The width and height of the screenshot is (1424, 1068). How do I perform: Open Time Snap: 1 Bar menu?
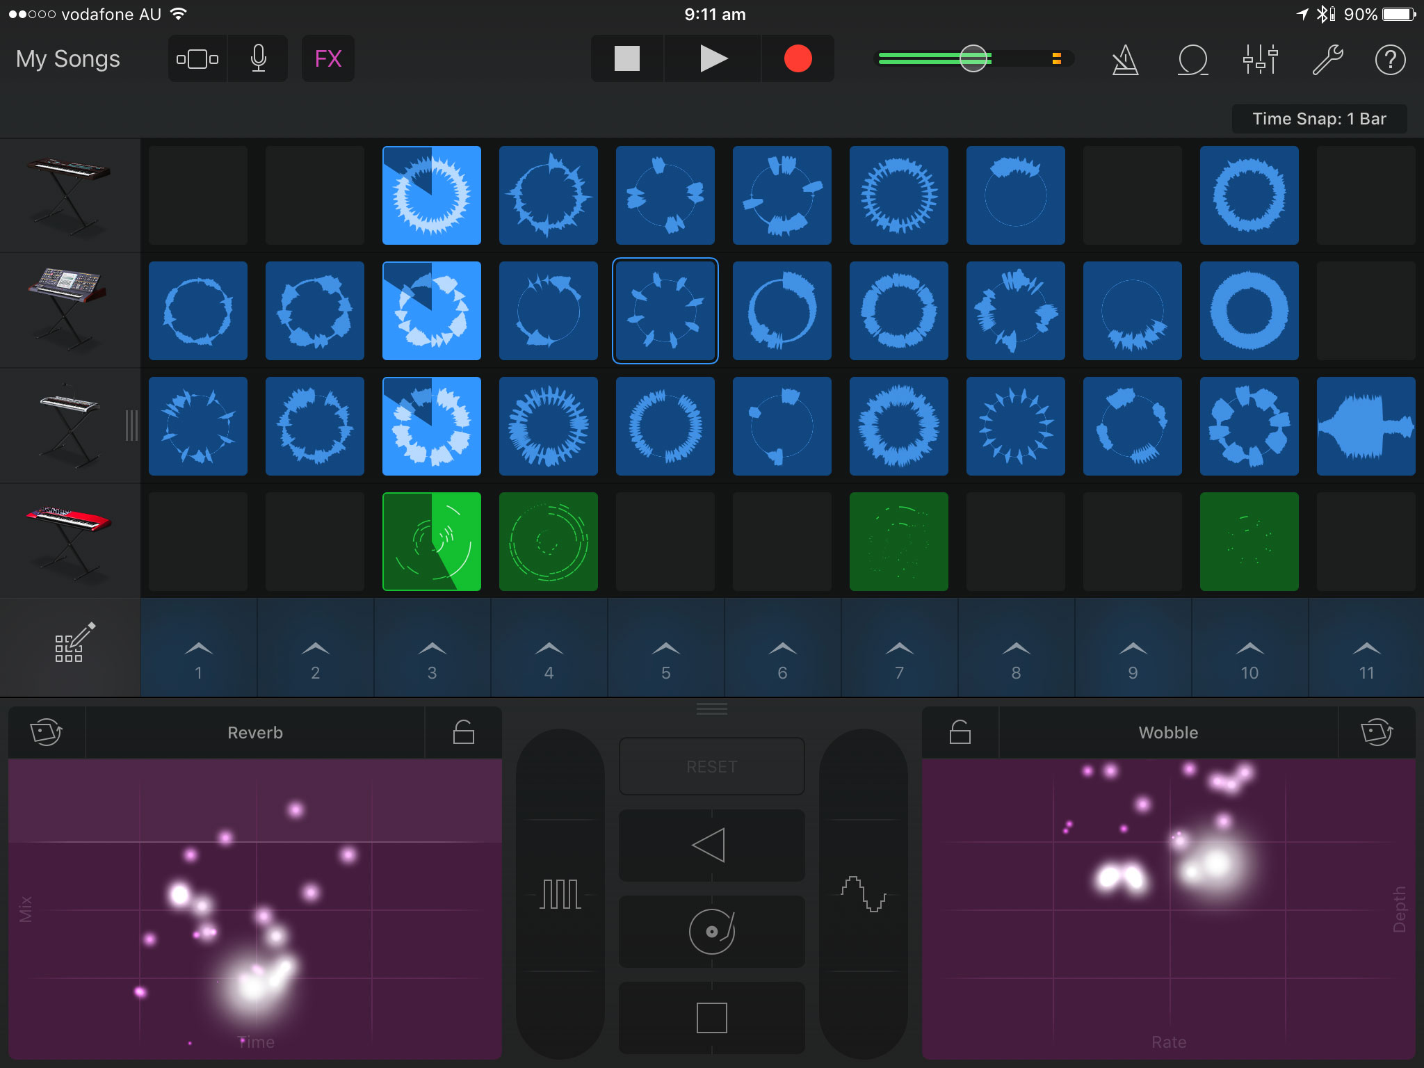coord(1318,119)
